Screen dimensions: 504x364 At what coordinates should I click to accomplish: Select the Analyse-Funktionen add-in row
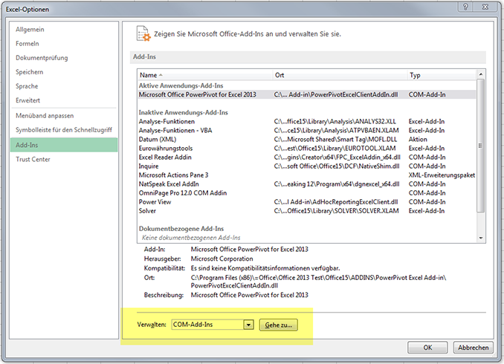tap(307, 121)
